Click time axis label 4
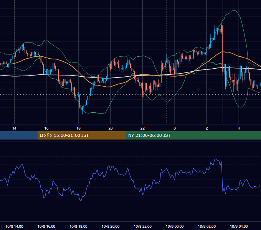The width and height of the screenshot is (261, 230). pos(239,128)
